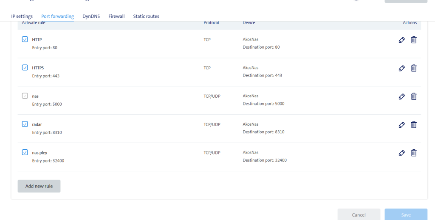This screenshot has height=220, width=435.
Task: Delete the HTTP forwarding rule
Action: pos(414,40)
